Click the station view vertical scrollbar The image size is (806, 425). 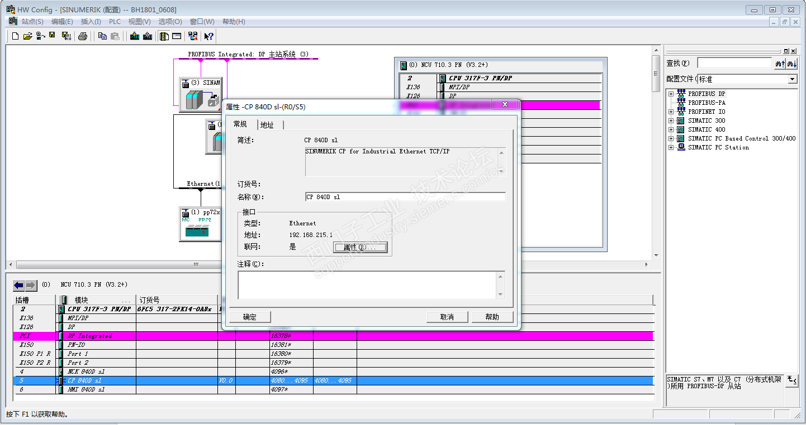tap(656, 152)
